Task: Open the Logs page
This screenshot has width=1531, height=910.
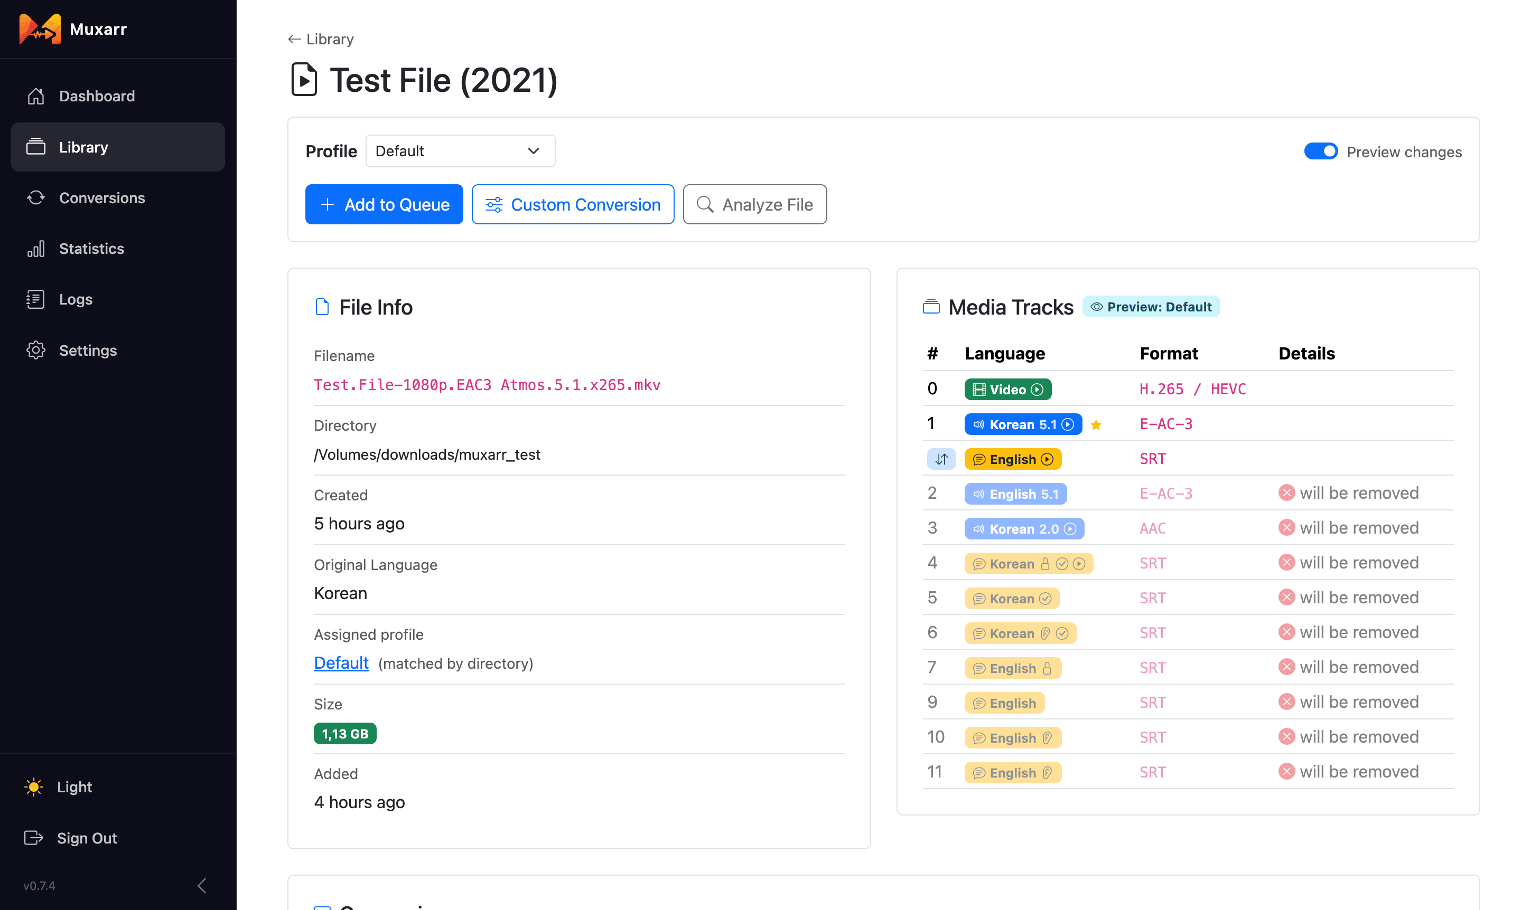Action: coord(118,299)
